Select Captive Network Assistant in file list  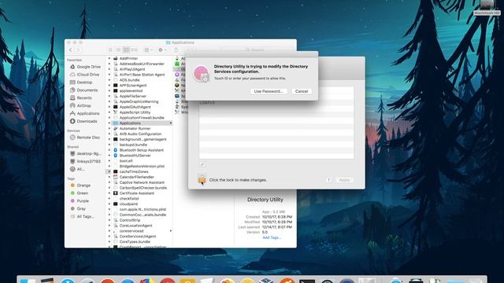139,182
